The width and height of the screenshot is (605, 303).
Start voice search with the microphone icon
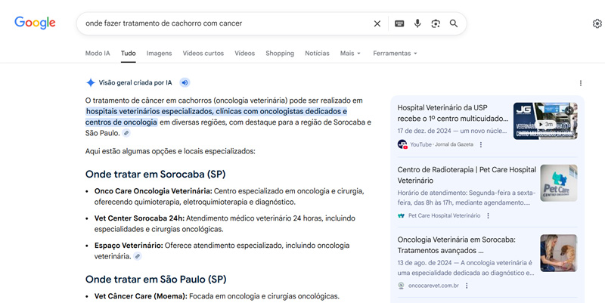click(x=417, y=23)
